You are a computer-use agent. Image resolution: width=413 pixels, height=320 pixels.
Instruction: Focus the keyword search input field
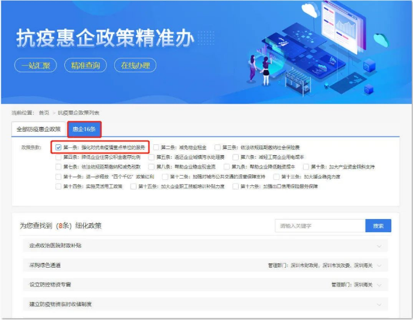[320, 226]
